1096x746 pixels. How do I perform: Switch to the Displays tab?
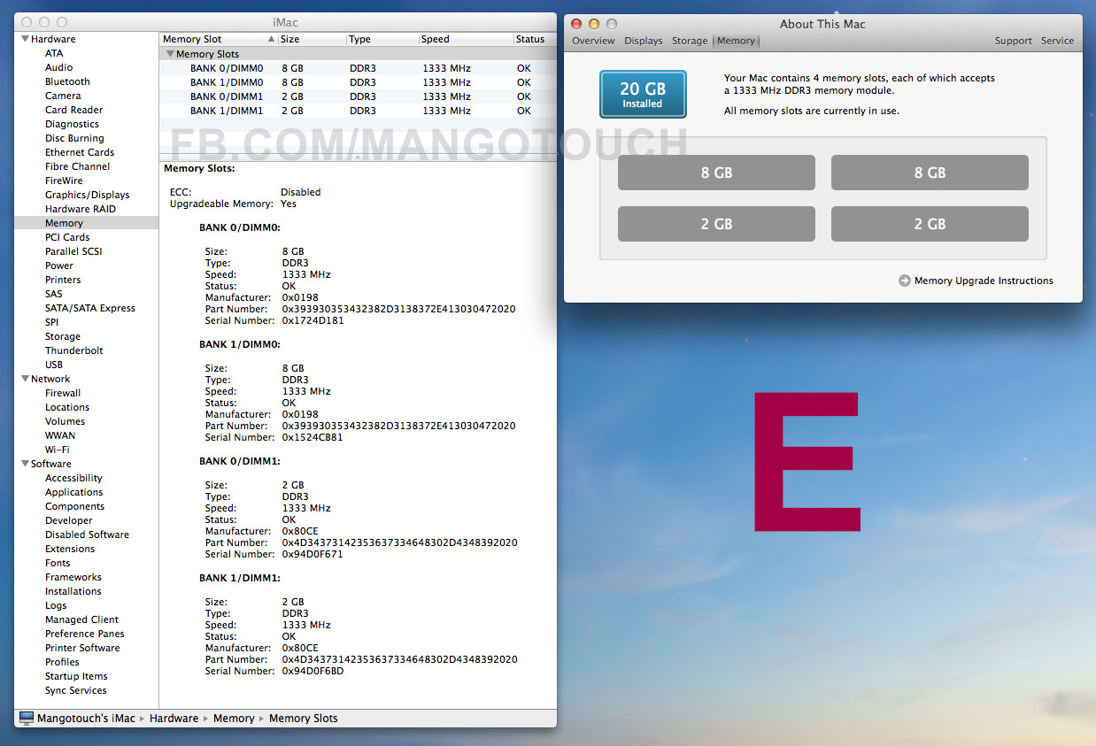644,41
